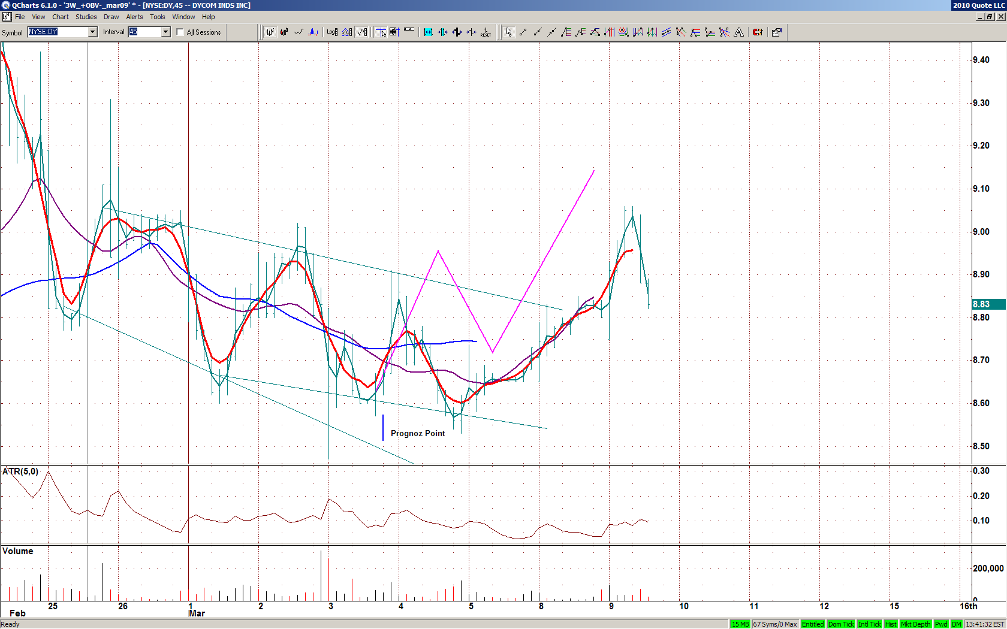Viewport: 1007px width, 629px height.
Task: Toggle the crosshair cursor tool
Action: pyautogui.click(x=381, y=32)
